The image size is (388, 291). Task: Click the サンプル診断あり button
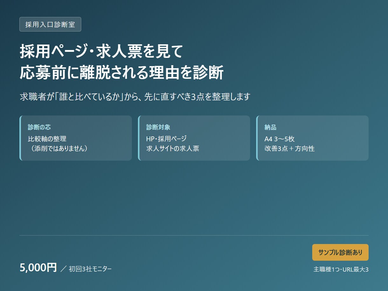coord(340,253)
